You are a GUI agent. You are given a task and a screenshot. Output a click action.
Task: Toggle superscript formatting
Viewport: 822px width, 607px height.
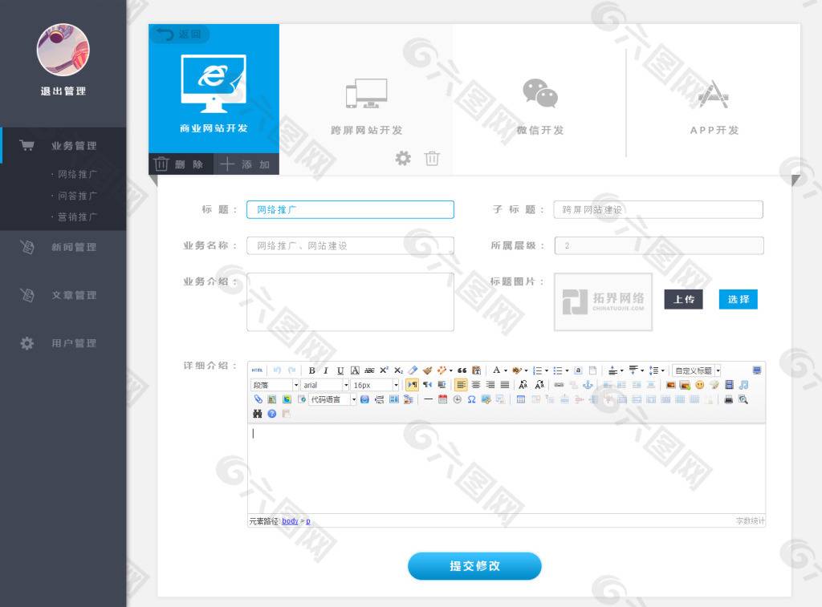[384, 370]
